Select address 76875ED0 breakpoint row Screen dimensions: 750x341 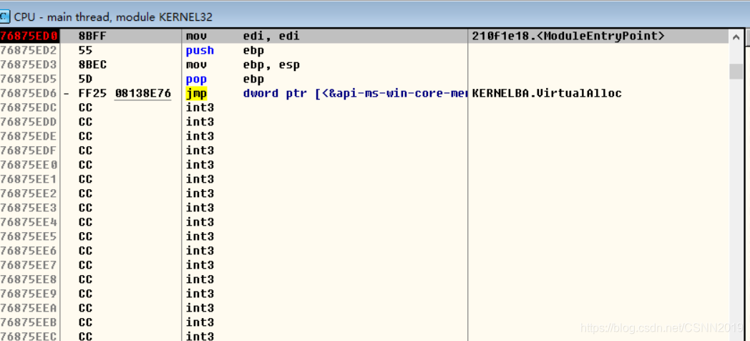click(x=364, y=36)
